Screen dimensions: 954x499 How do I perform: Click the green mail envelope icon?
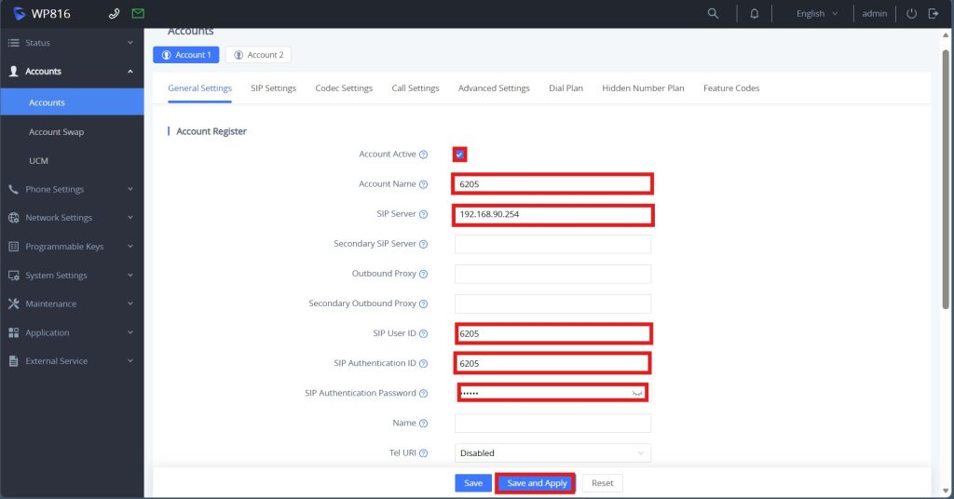(x=138, y=14)
